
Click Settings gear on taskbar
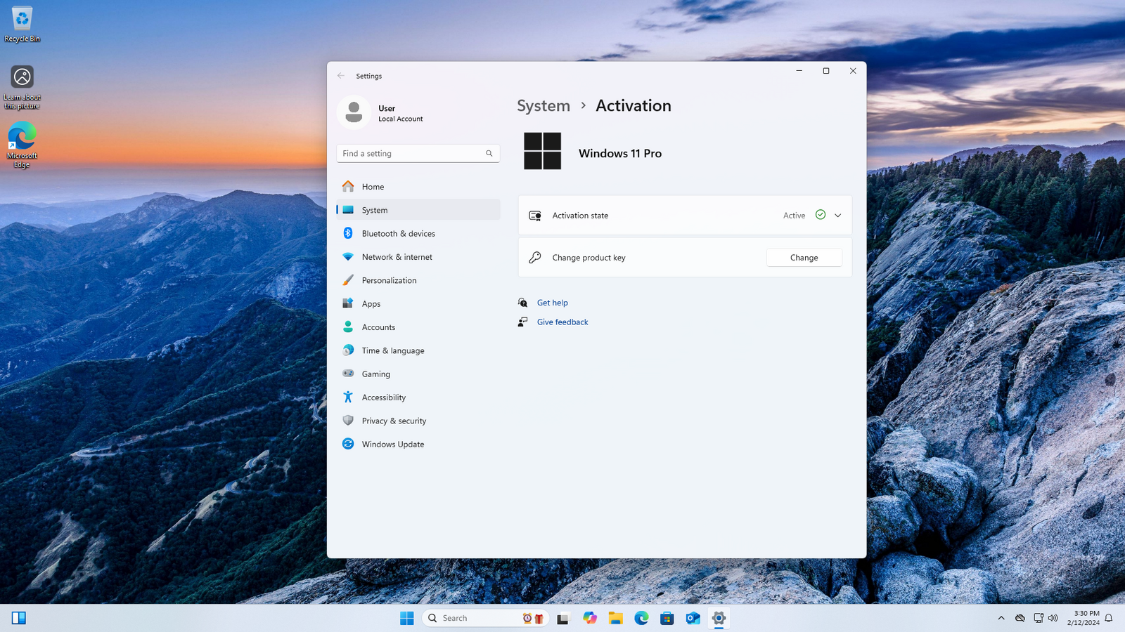(x=719, y=618)
